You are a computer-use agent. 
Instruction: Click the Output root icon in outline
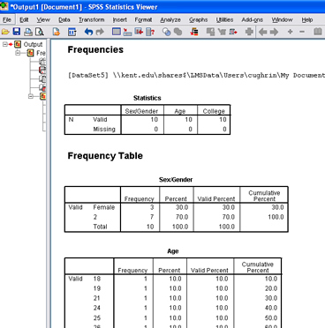18,44
